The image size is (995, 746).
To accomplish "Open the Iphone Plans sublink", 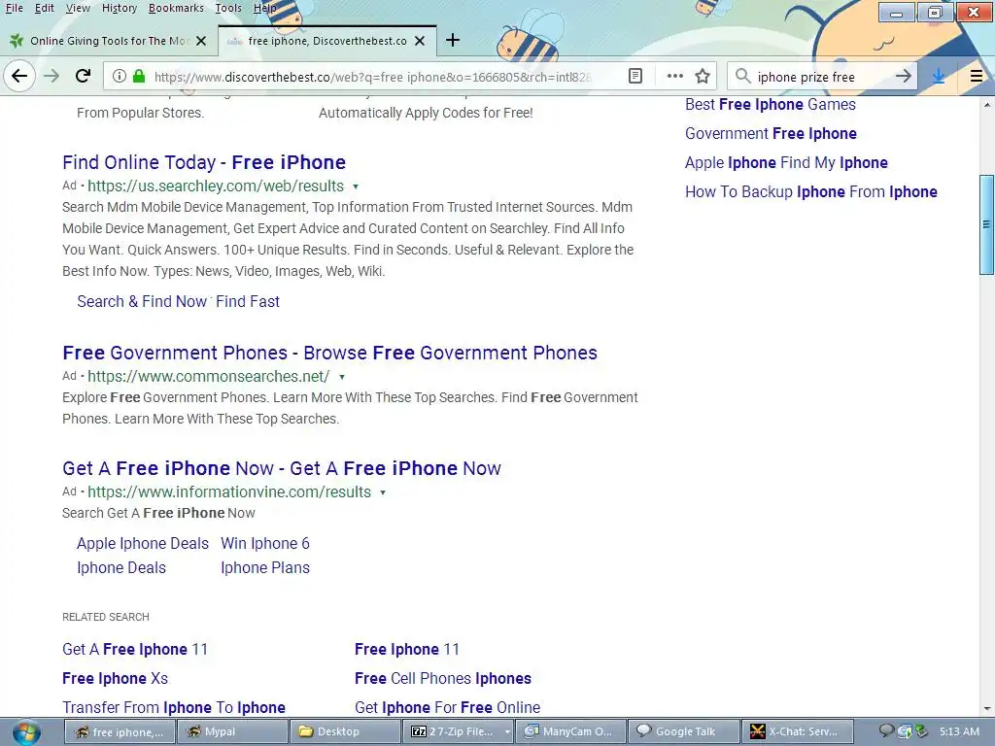I will click(264, 567).
